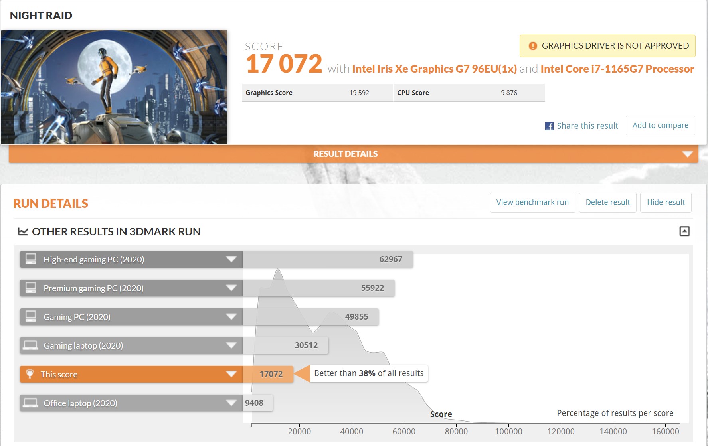Click the Gaming laptop (2020) label
This screenshot has height=446, width=708.
coord(83,345)
